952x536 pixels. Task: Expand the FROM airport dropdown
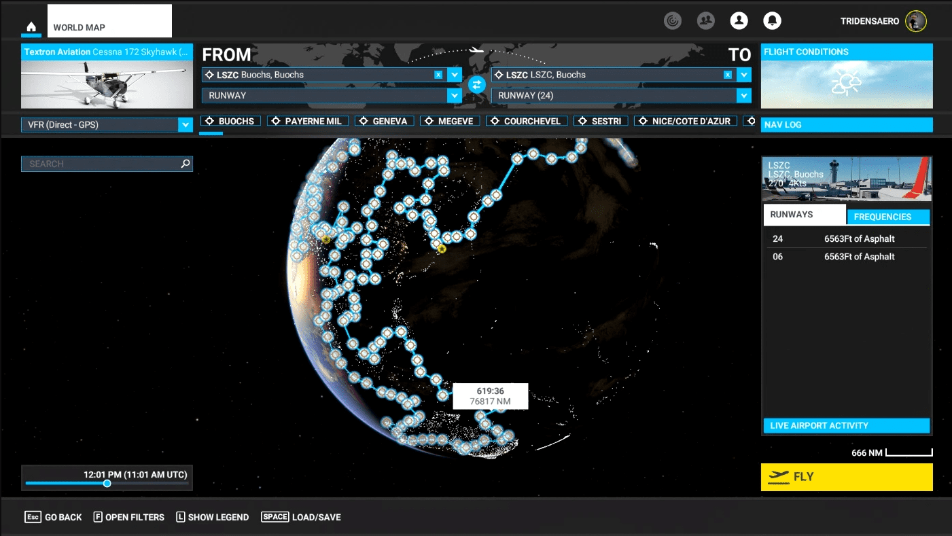(455, 75)
